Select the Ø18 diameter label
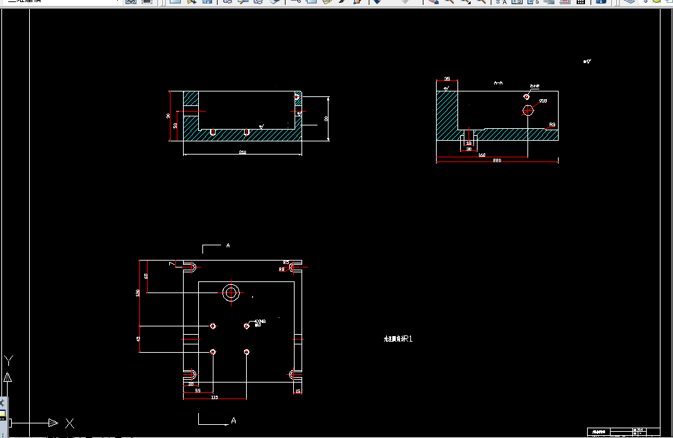Image resolution: width=673 pixels, height=438 pixels. [543, 100]
